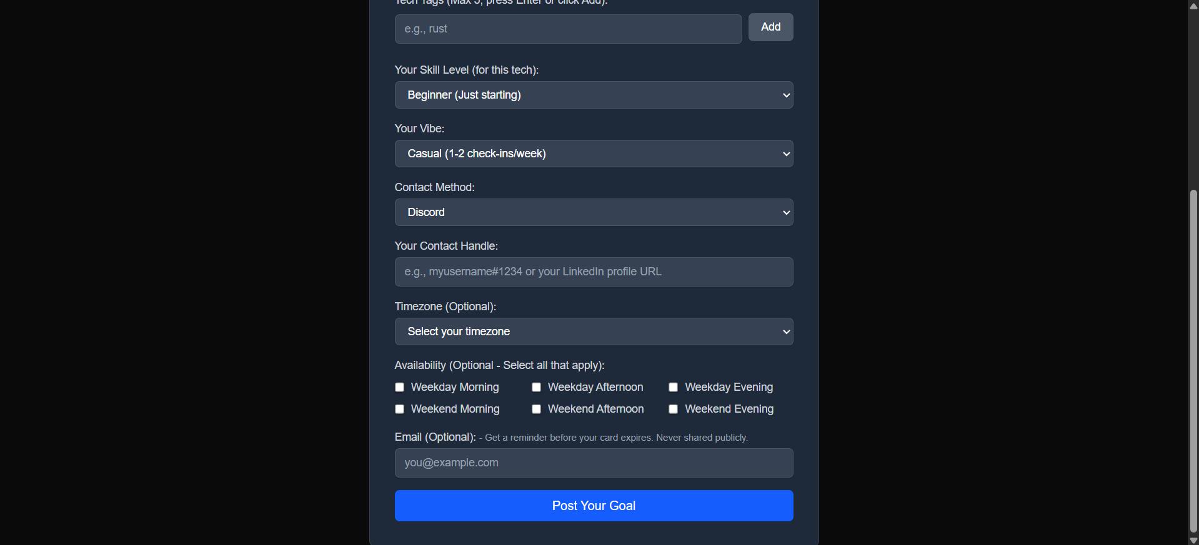Click the contact handle input box

click(x=593, y=272)
